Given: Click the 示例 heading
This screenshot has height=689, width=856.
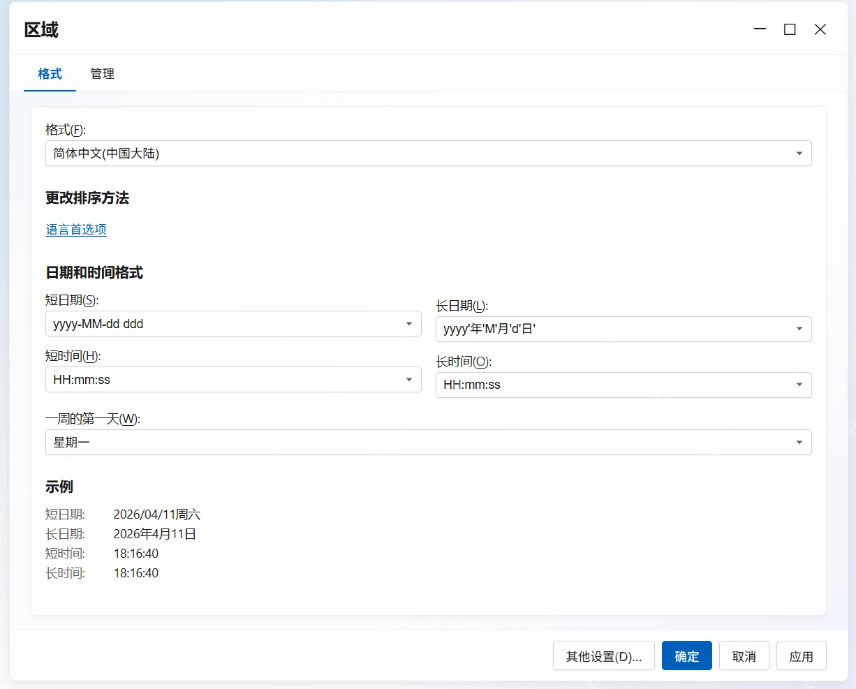Looking at the screenshot, I should [59, 487].
